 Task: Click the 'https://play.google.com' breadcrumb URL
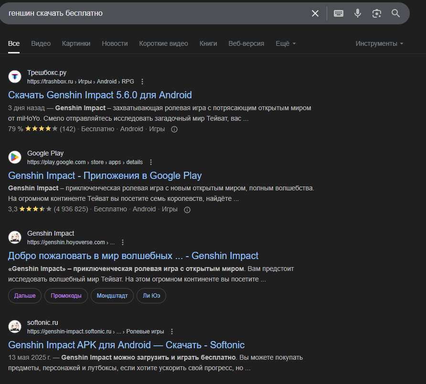point(56,162)
